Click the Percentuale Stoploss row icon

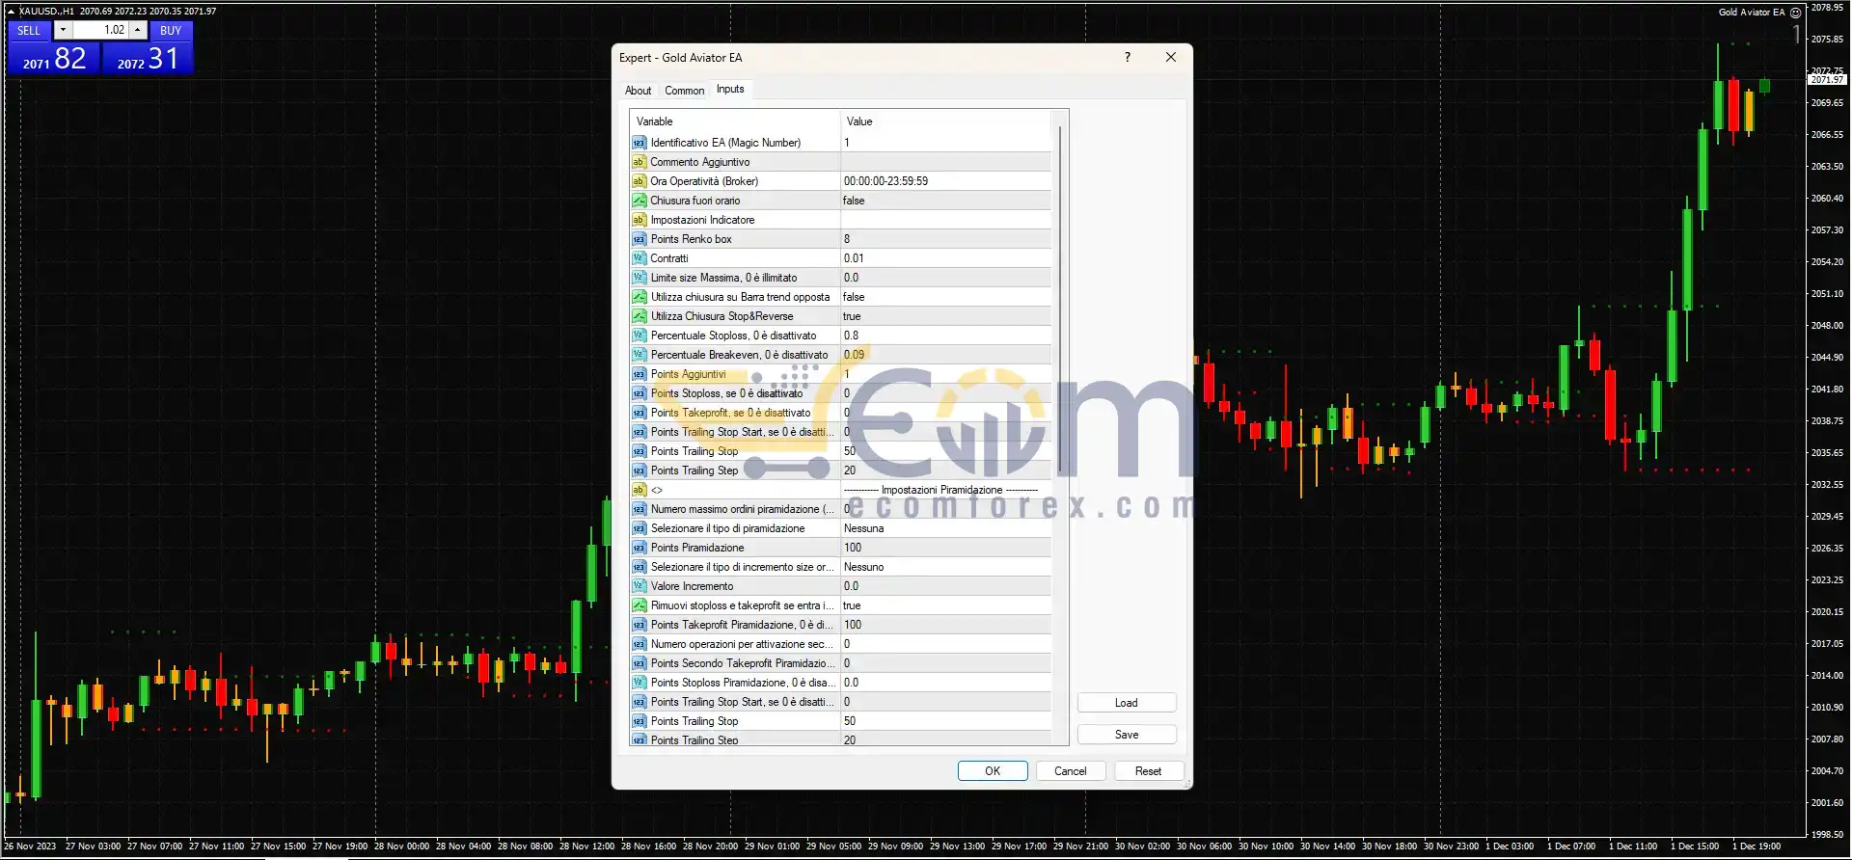point(639,336)
